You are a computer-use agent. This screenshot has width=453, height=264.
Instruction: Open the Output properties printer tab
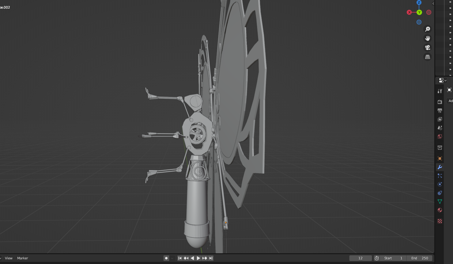pos(440,110)
